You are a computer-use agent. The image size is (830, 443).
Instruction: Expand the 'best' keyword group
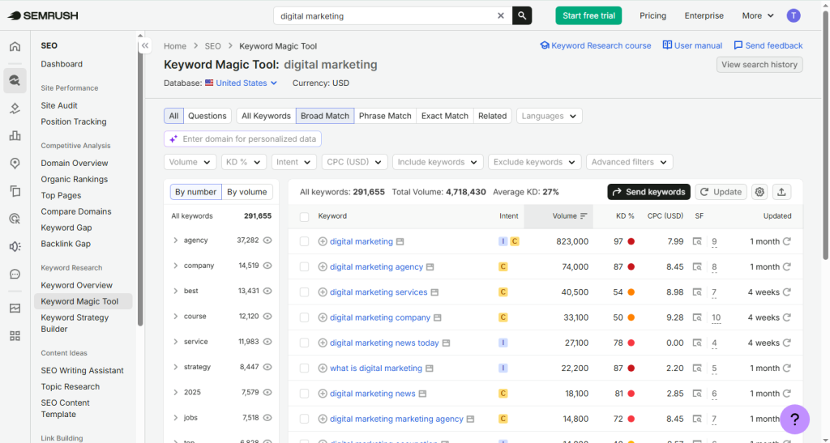coord(175,291)
